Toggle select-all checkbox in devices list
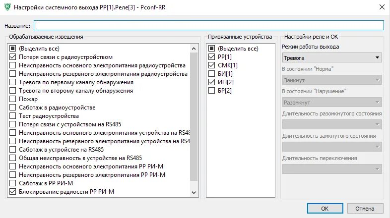Viewport: 390px width, 218px height. pyautogui.click(x=212, y=48)
